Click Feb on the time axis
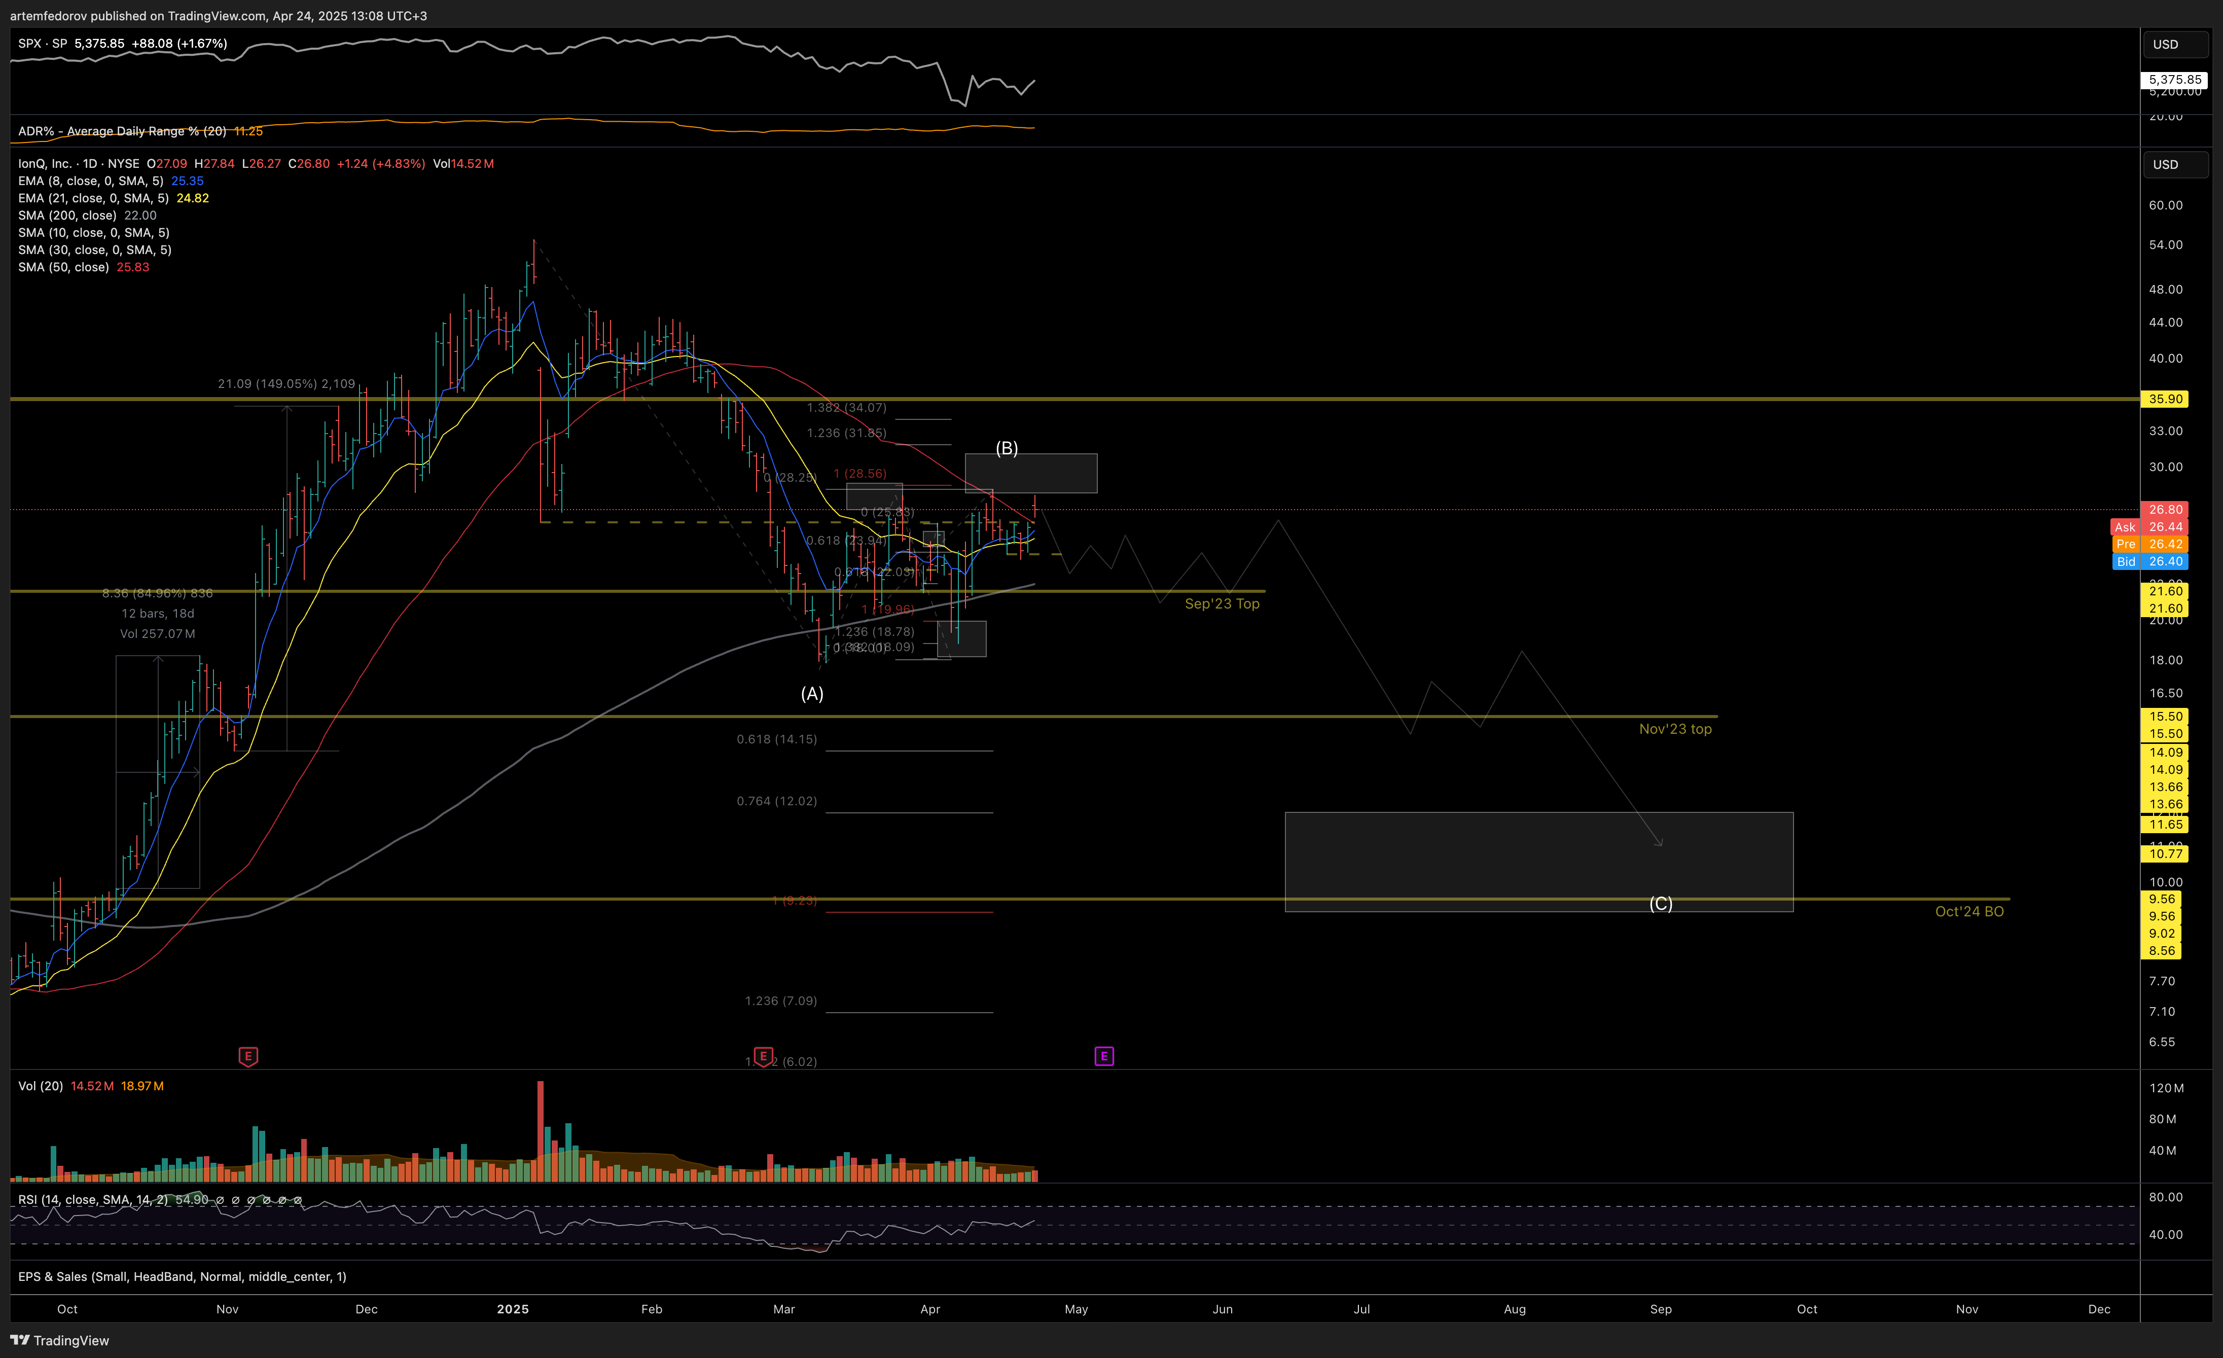Viewport: 2223px width, 1358px height. (652, 1309)
